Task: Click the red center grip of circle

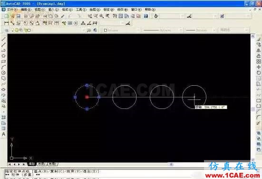Action: [87, 97]
